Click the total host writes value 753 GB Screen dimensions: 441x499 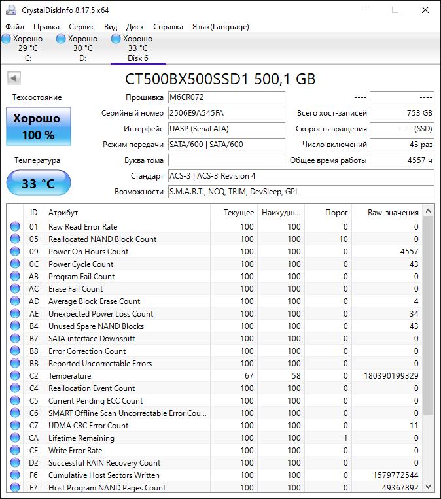click(402, 113)
